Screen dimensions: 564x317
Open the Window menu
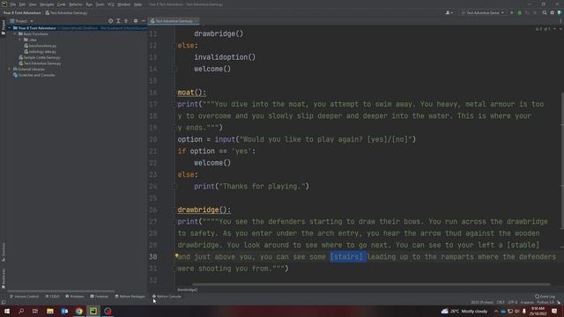[x=124, y=4]
